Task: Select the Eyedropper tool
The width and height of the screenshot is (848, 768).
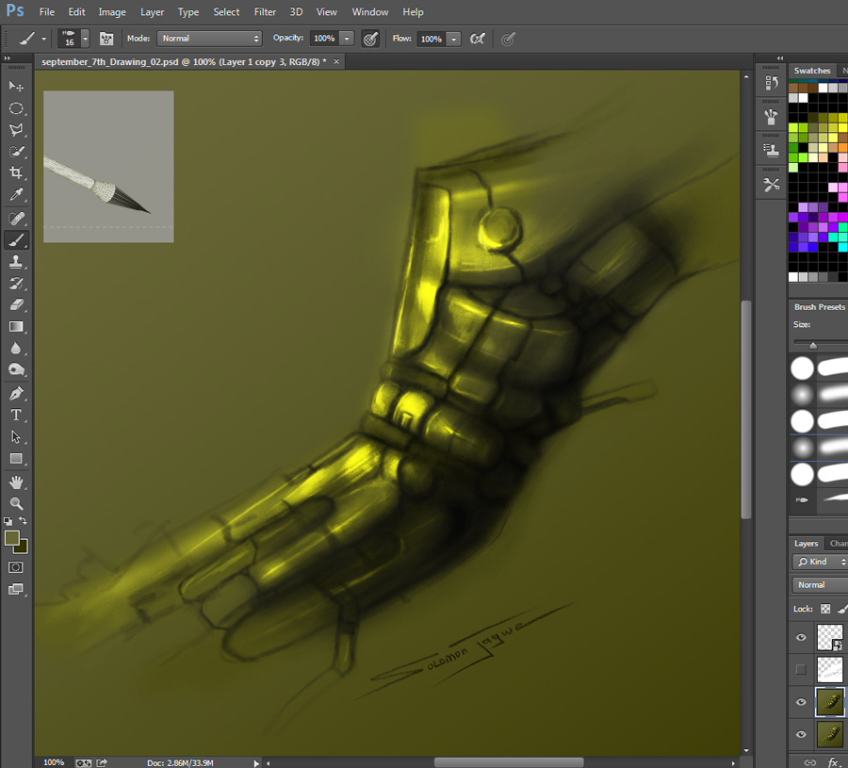Action: tap(16, 195)
